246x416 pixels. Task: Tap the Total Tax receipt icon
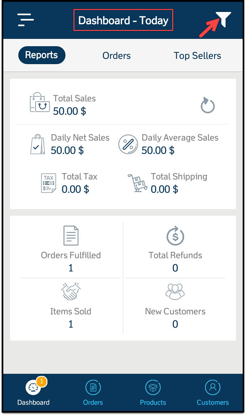click(x=49, y=183)
